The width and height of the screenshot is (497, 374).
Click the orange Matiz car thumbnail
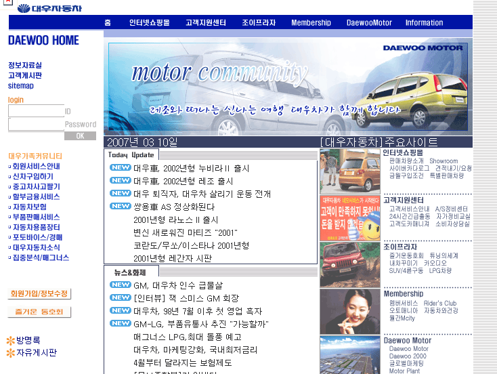tap(350, 171)
